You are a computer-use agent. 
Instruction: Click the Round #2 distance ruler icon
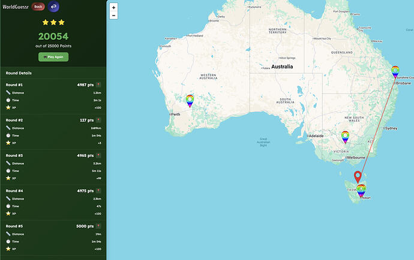point(8,128)
